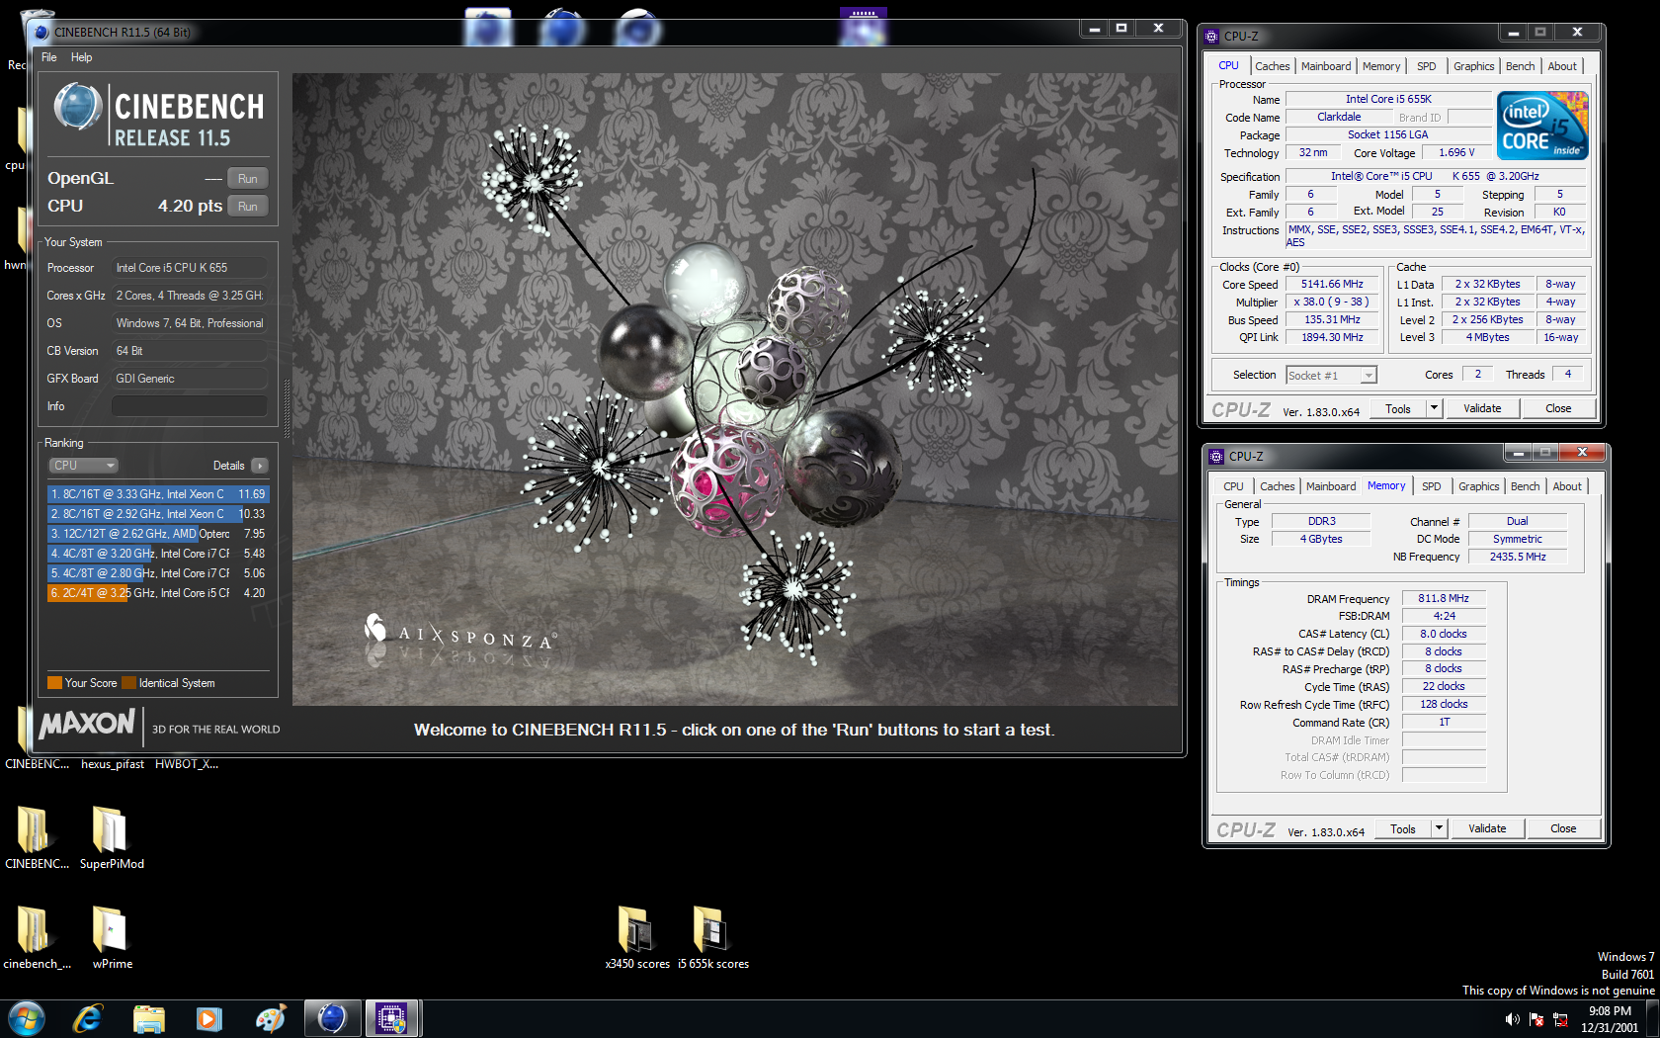The image size is (1660, 1038).
Task: Open the cinebench_ desktop folder icon
Action: (36, 936)
